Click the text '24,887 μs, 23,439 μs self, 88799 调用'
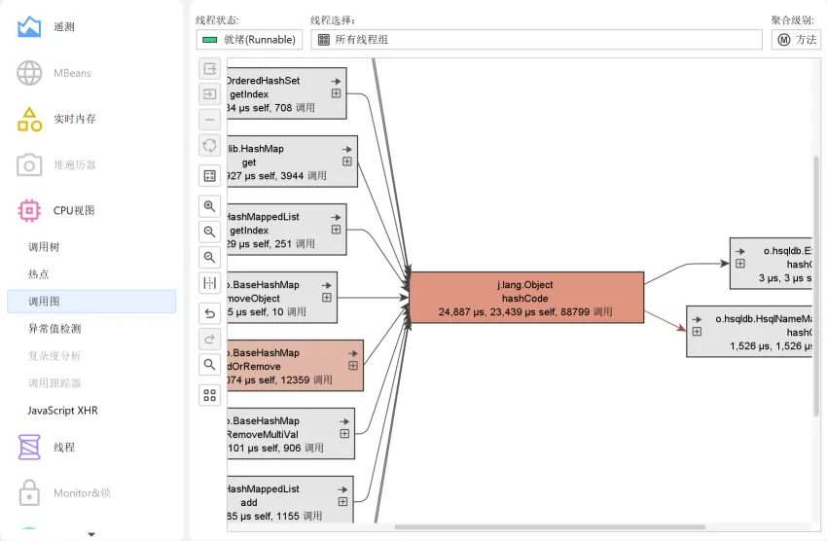This screenshot has height=541, width=827. 525,311
